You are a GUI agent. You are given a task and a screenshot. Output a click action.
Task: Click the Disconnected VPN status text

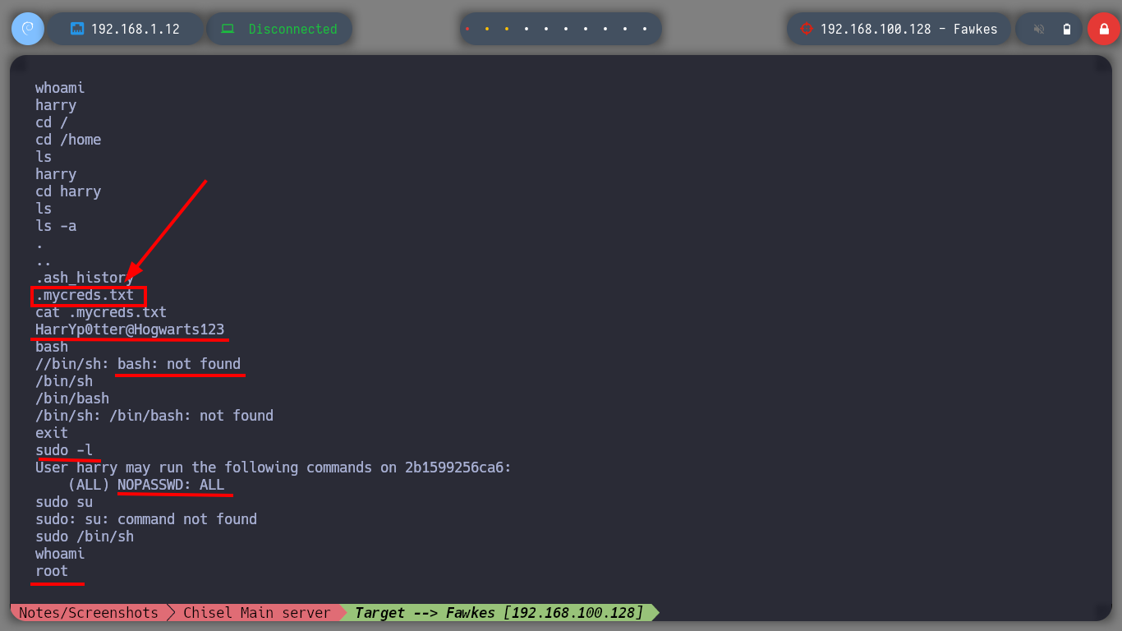[293, 29]
